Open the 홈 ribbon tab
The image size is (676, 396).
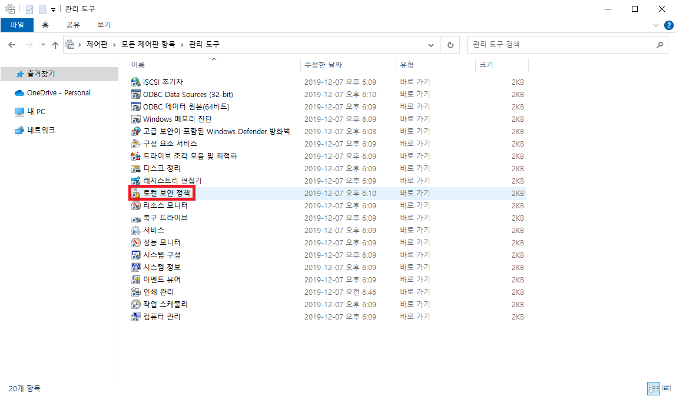click(45, 25)
